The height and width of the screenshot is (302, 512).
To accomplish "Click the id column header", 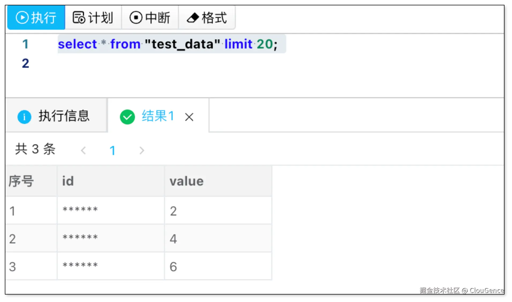I will [x=111, y=181].
